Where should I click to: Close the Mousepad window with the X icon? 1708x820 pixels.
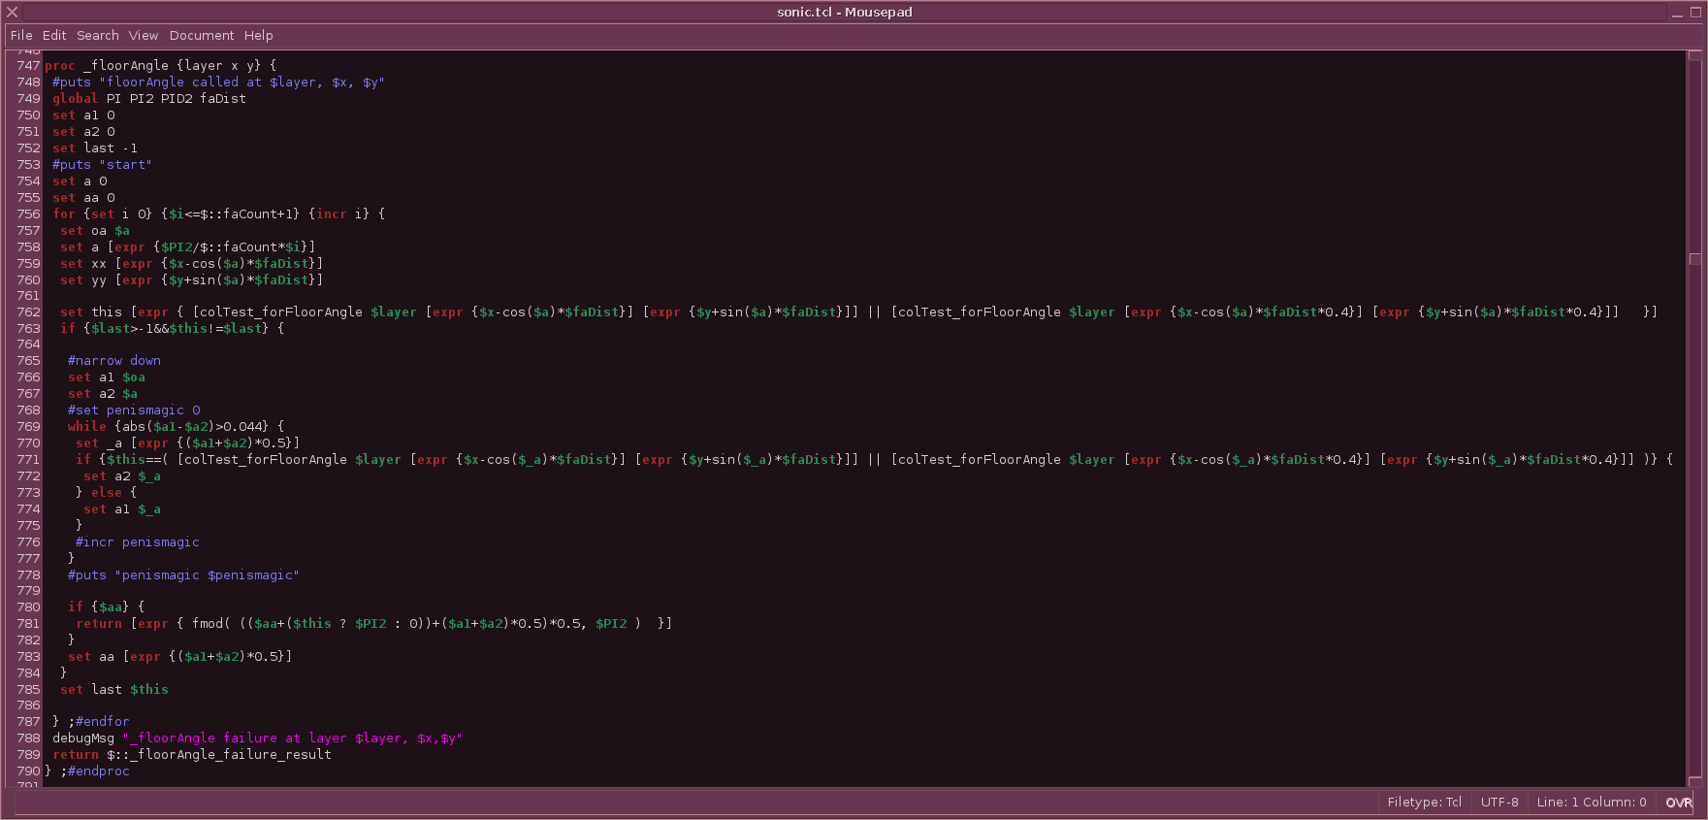[x=13, y=12]
